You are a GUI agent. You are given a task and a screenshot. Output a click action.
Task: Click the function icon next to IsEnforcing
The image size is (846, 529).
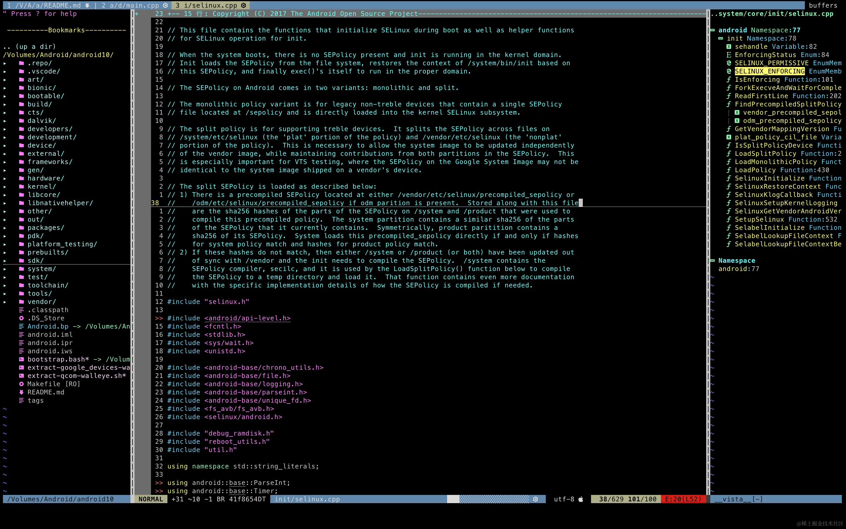(728, 80)
